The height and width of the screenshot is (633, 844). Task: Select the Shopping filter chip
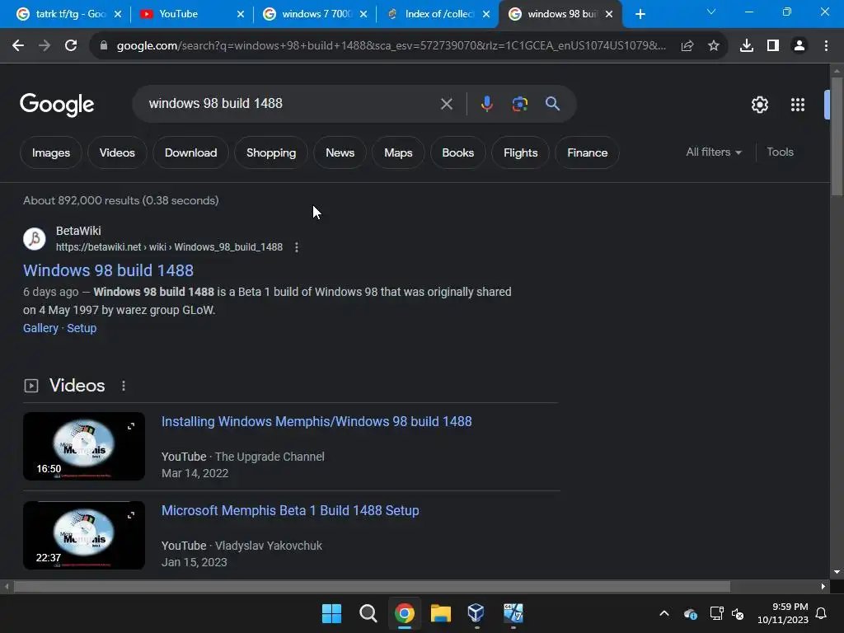coord(270,152)
